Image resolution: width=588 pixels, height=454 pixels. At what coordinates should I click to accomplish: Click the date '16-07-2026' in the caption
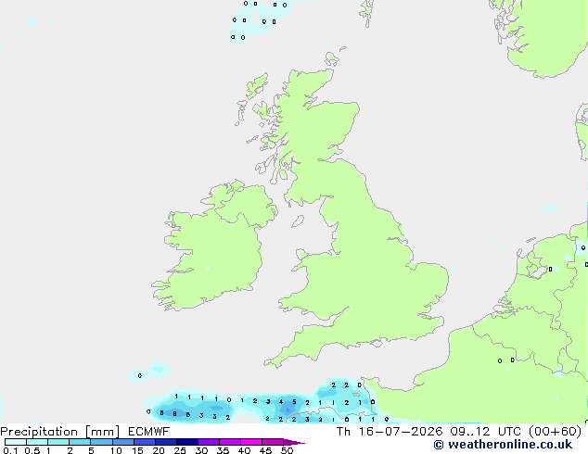401,432
